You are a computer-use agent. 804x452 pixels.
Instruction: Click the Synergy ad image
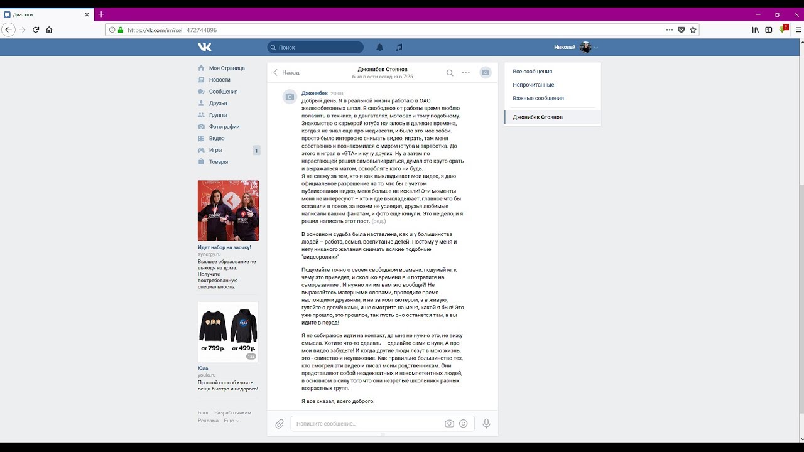coord(228,210)
